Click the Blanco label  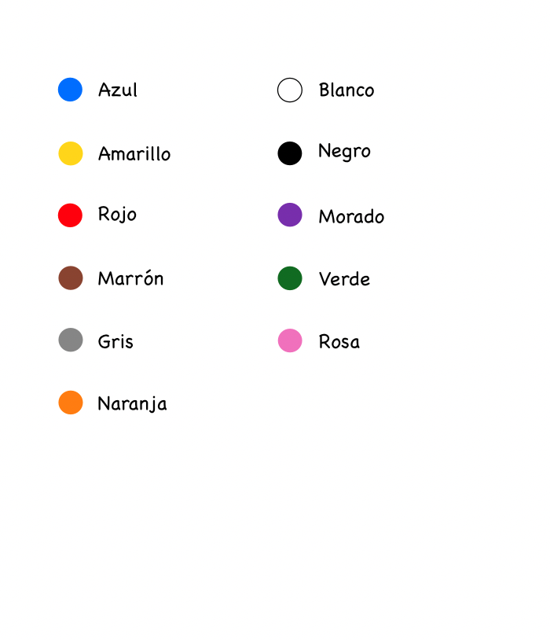(346, 90)
